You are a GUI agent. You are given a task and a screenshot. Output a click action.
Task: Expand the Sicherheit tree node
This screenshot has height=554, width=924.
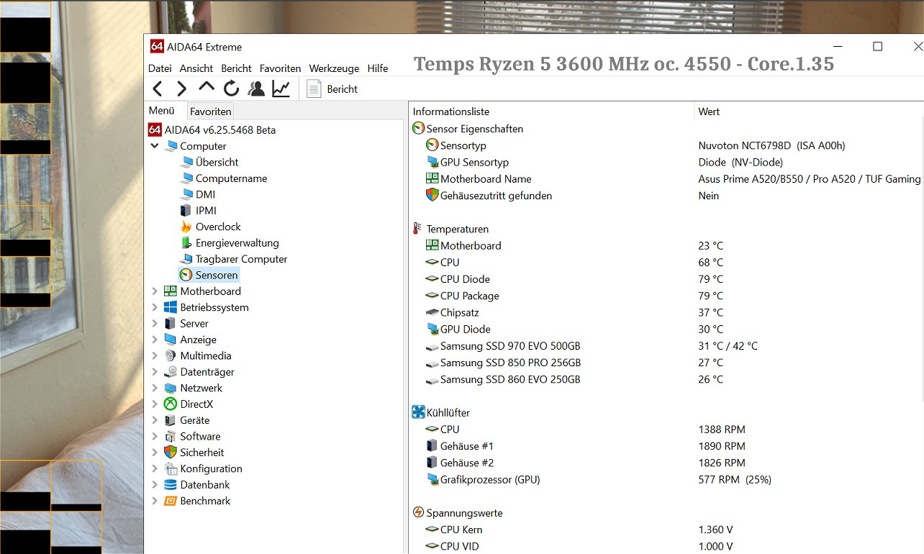pyautogui.click(x=155, y=453)
